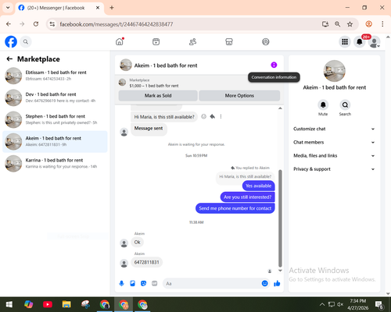Open the Groups icon in top navigation
Screen dimensions: 391x312
[266, 41]
